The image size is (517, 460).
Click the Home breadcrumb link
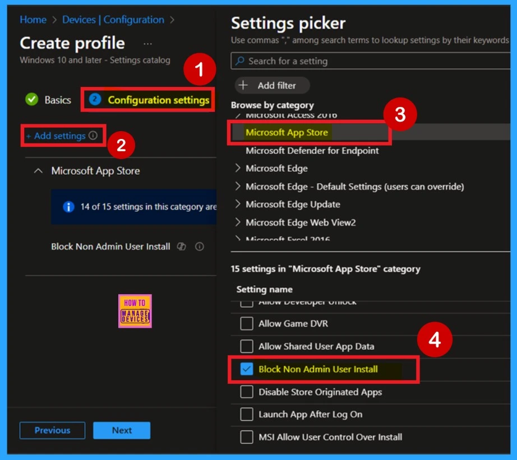33,20
